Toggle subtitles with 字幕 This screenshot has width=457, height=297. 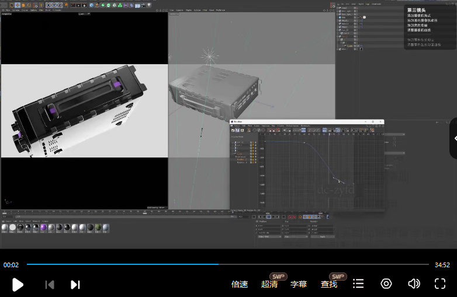(299, 284)
